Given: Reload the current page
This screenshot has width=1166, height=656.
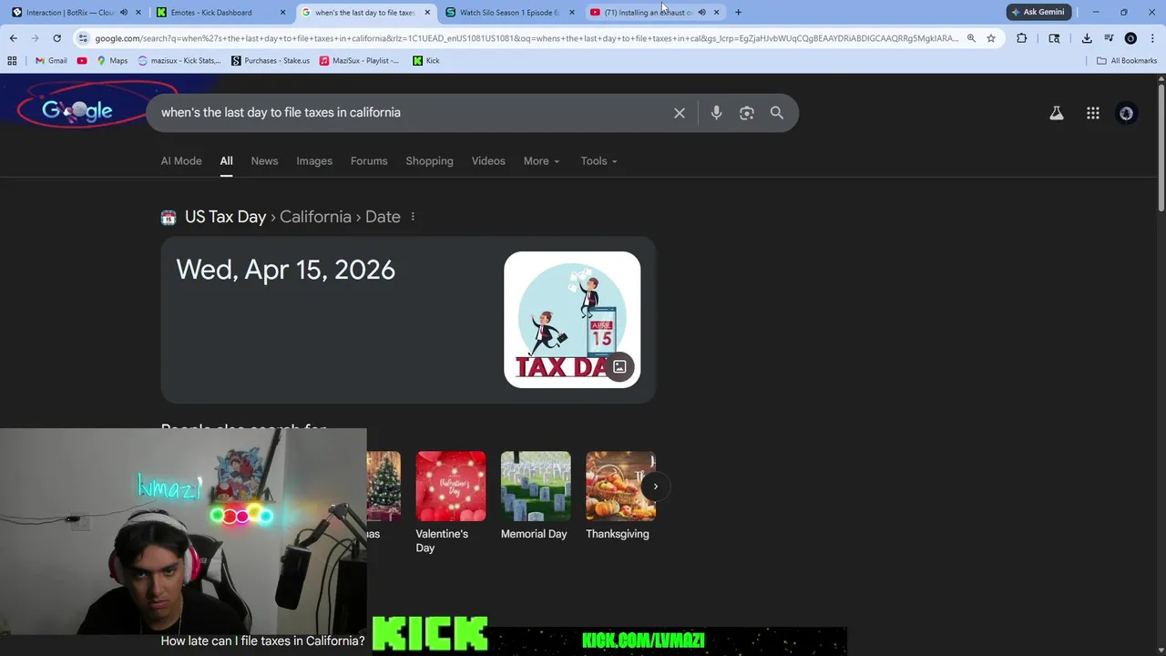Looking at the screenshot, I should pos(56,38).
